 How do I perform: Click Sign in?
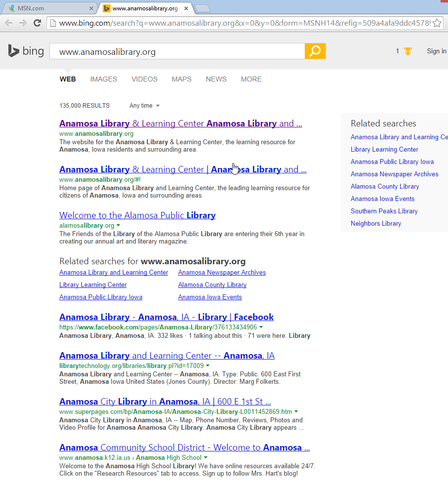(437, 51)
